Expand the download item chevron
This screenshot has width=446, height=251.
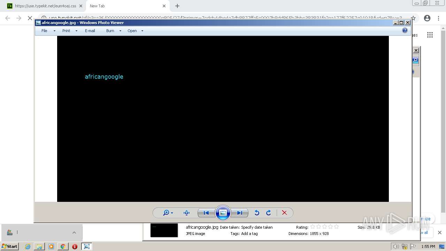(74, 233)
